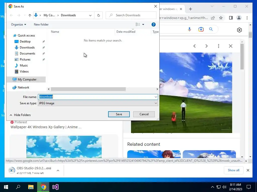This screenshot has height=192, width=257.
Task: Open Videos in the navigation pane
Action: pyautogui.click(x=24, y=71)
